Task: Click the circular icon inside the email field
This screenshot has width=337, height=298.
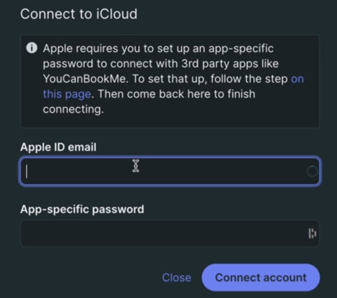Action: point(312,171)
